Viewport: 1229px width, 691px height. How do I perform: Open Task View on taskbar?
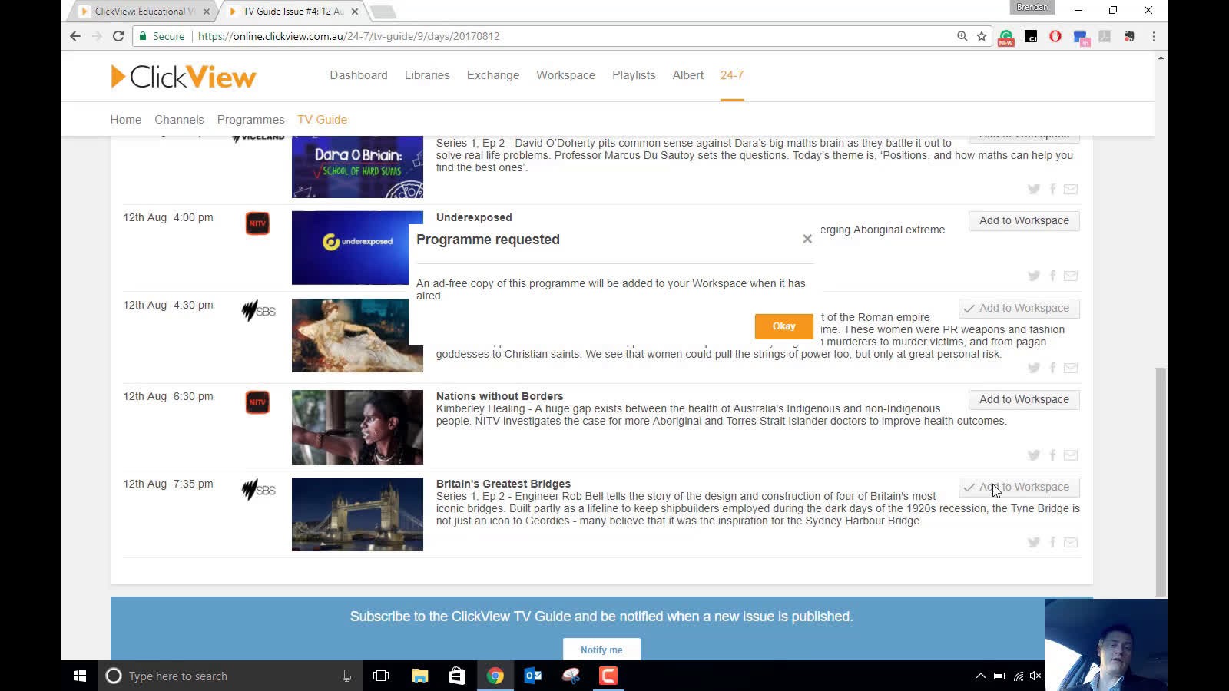click(x=381, y=676)
